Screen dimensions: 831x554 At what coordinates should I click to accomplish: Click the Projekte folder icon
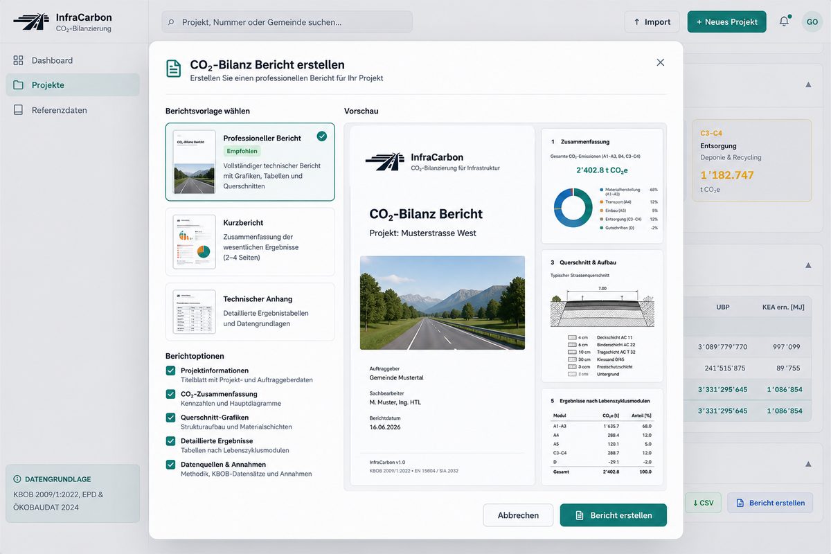[18, 85]
